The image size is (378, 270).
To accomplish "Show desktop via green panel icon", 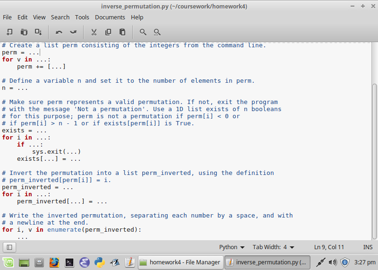I will point(24,262).
